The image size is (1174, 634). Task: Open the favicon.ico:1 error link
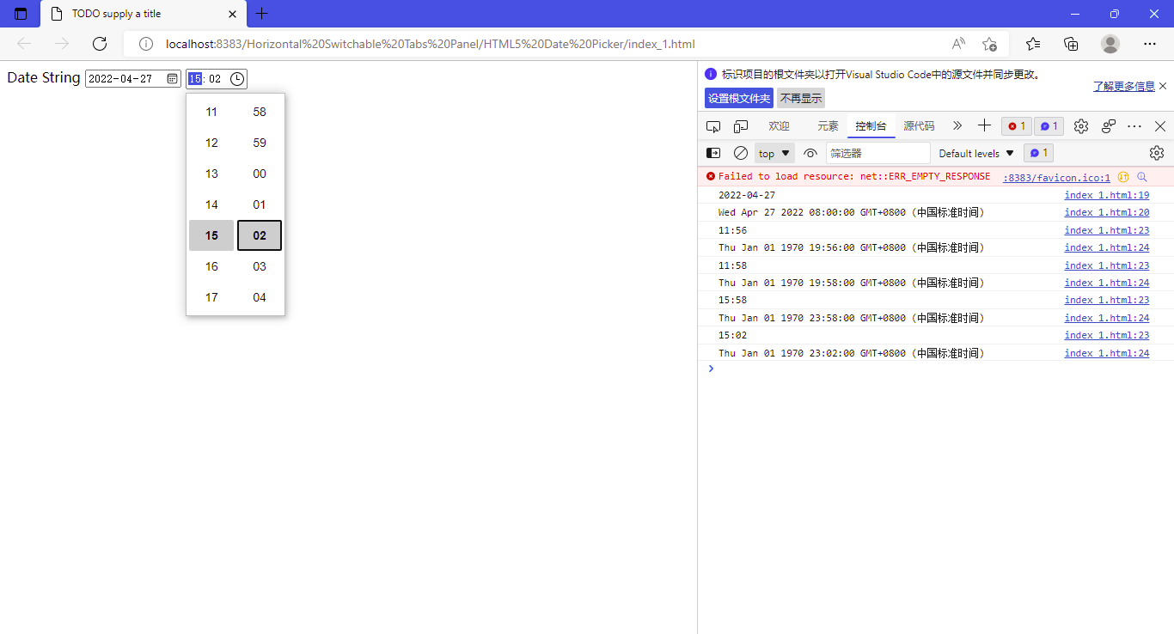pos(1056,178)
